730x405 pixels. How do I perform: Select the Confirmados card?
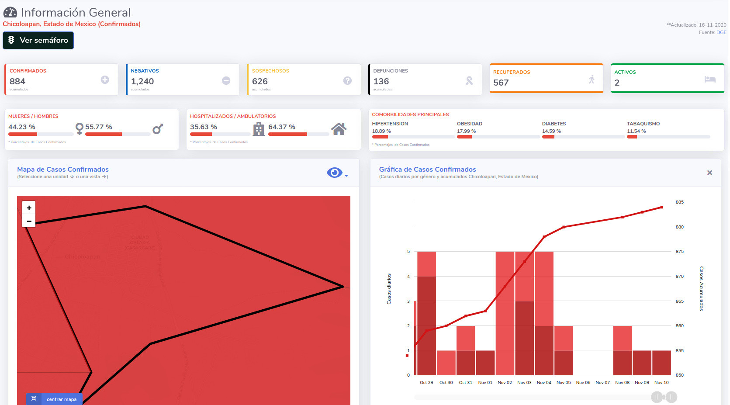tap(62, 80)
